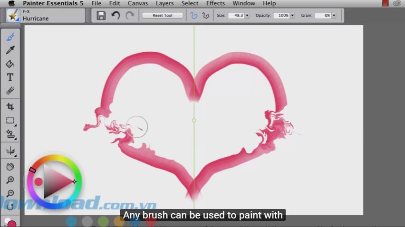Activate the Text tool
Viewport: 405px width, 227px height.
pos(10,77)
